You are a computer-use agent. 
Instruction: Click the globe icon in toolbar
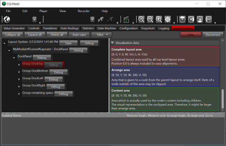coord(7,20)
